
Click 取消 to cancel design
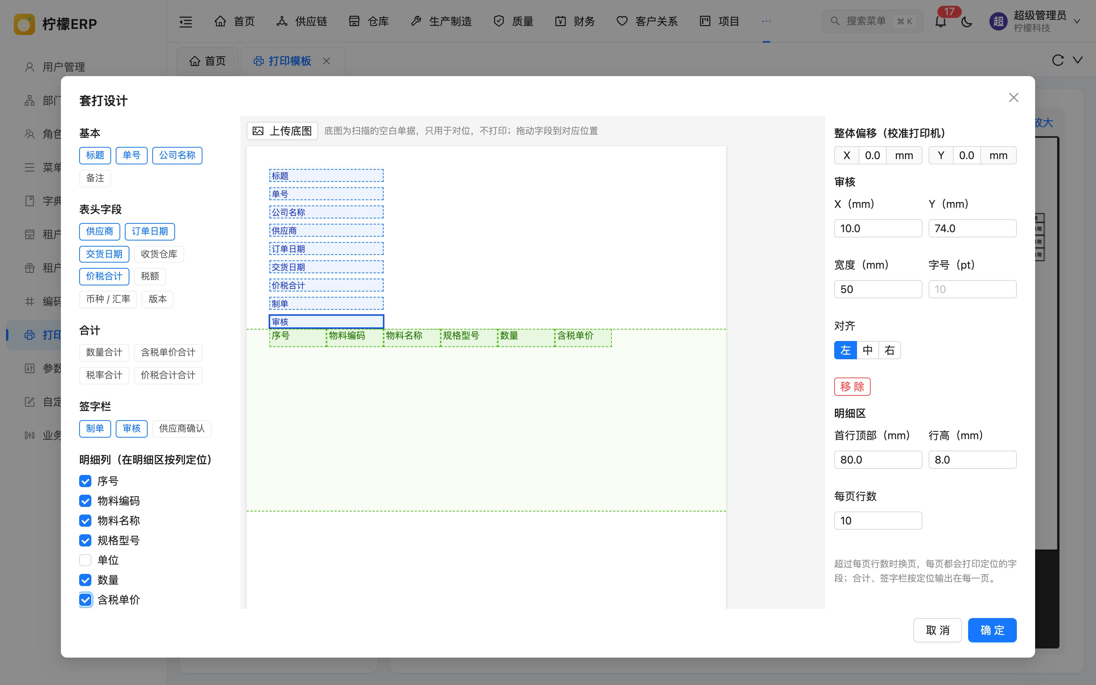pos(937,630)
